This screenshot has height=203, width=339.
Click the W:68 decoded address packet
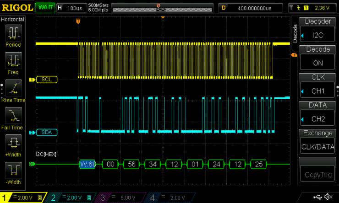point(87,164)
